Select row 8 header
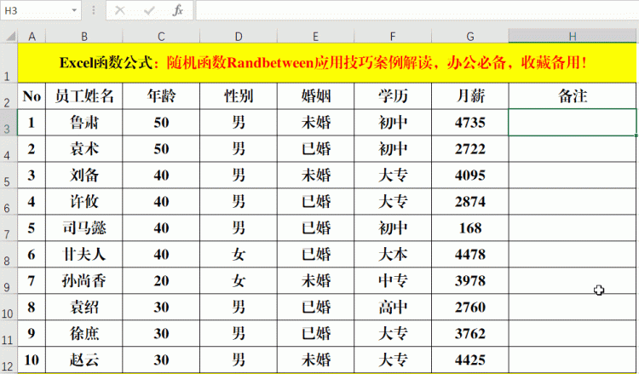The image size is (639, 374). (x=9, y=254)
